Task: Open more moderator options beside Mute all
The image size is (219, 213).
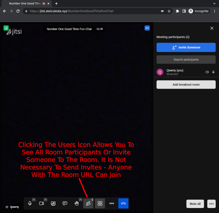Action: [211, 204]
